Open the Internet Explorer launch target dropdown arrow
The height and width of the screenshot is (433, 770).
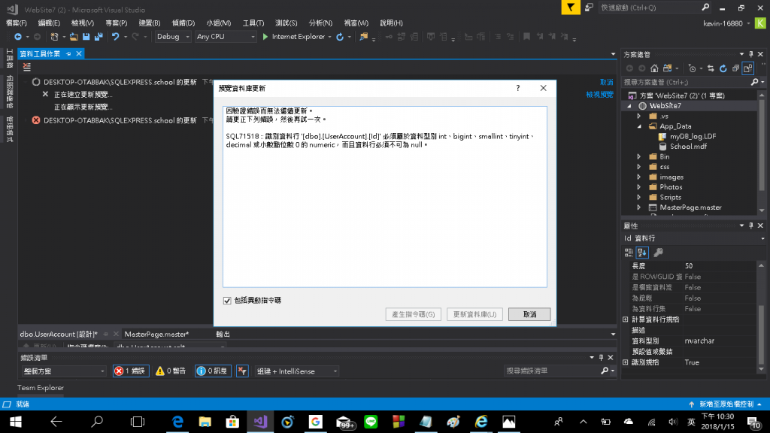point(329,37)
